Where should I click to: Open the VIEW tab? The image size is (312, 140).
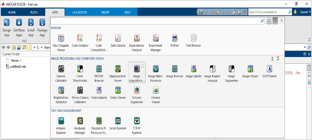click(x=127, y=12)
